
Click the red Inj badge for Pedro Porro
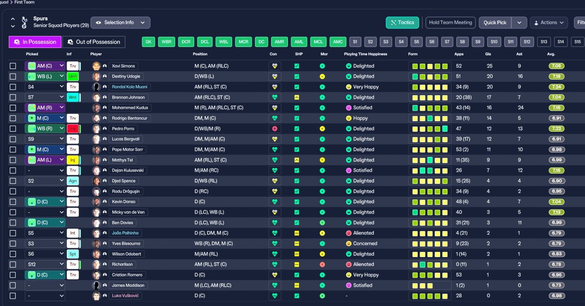click(x=73, y=129)
